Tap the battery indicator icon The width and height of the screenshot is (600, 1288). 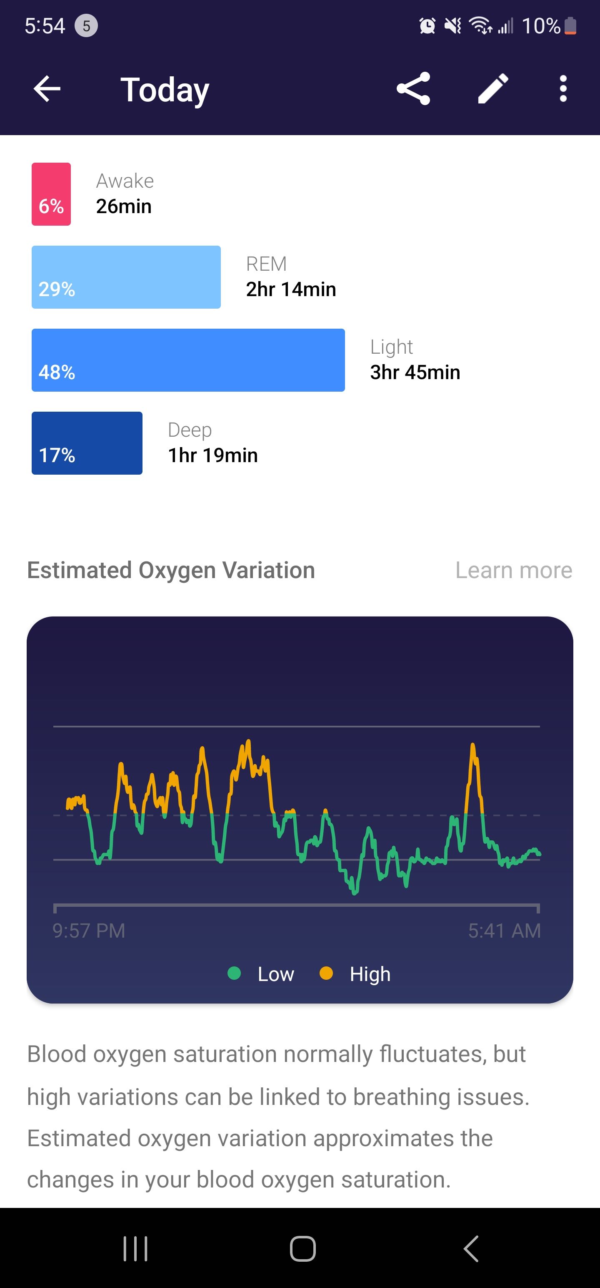pos(570,25)
